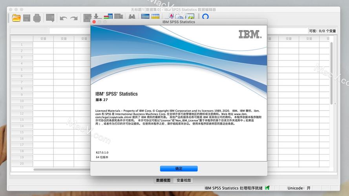Click the IBM logo in the about dialog
Image resolution: width=349 pixels, height=196 pixels.
click(x=250, y=34)
